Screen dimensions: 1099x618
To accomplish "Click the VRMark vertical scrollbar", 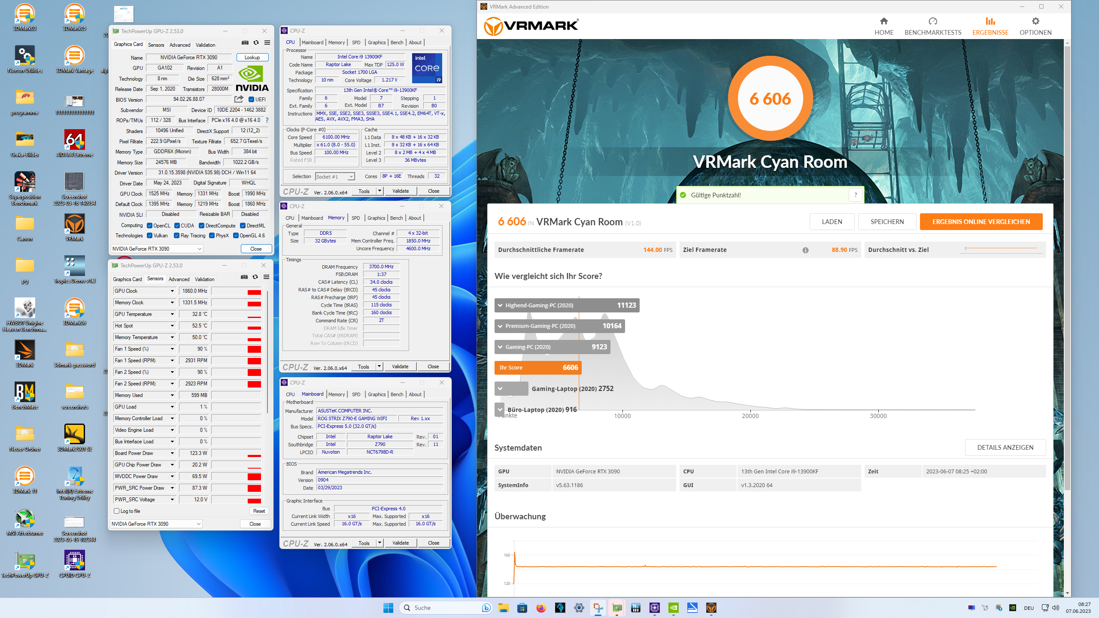I will point(1067,268).
